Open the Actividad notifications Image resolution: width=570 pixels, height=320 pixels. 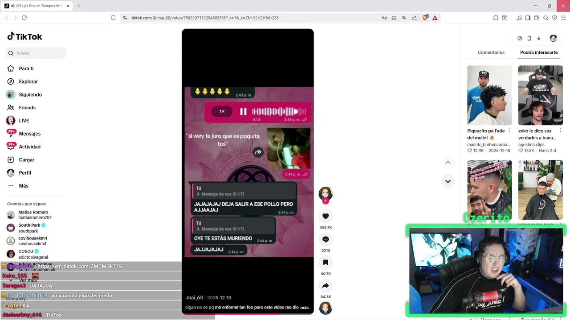point(24,147)
